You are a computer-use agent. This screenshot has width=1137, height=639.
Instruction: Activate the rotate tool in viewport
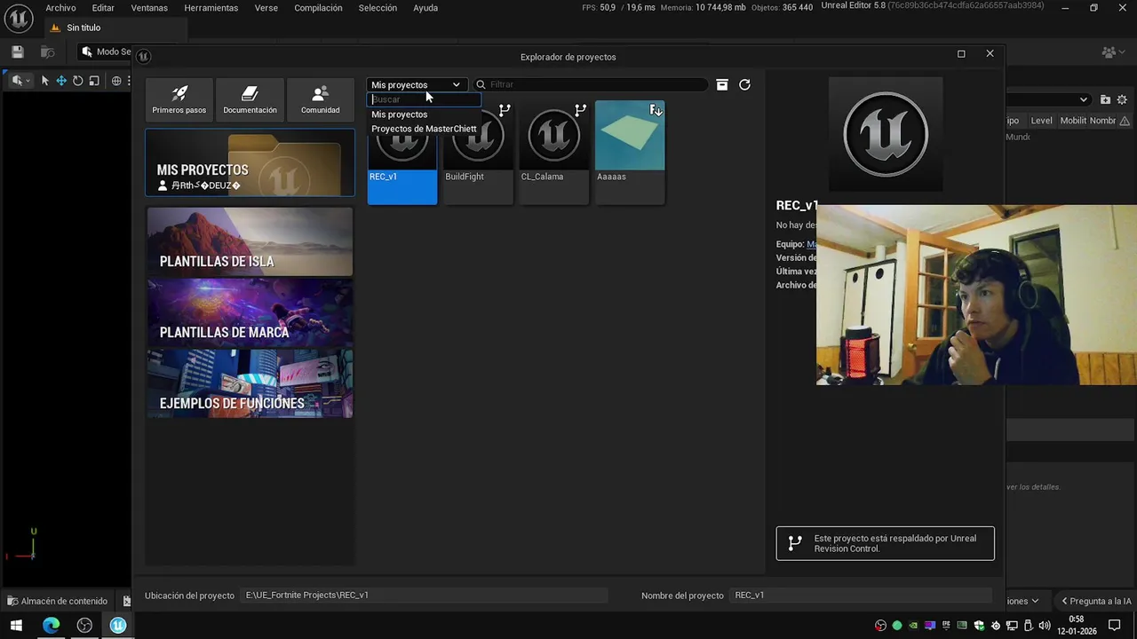click(77, 81)
